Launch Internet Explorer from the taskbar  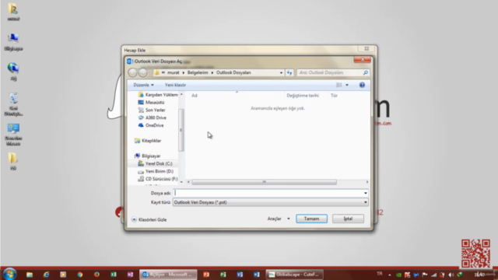tap(47, 275)
